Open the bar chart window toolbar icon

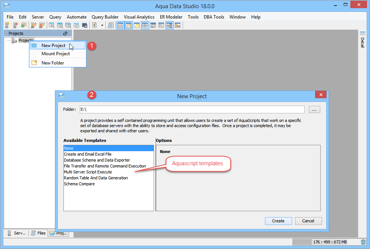point(178,25)
